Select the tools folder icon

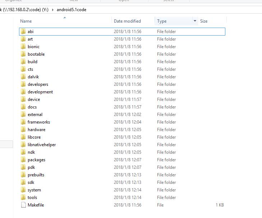pyautogui.click(x=23, y=198)
